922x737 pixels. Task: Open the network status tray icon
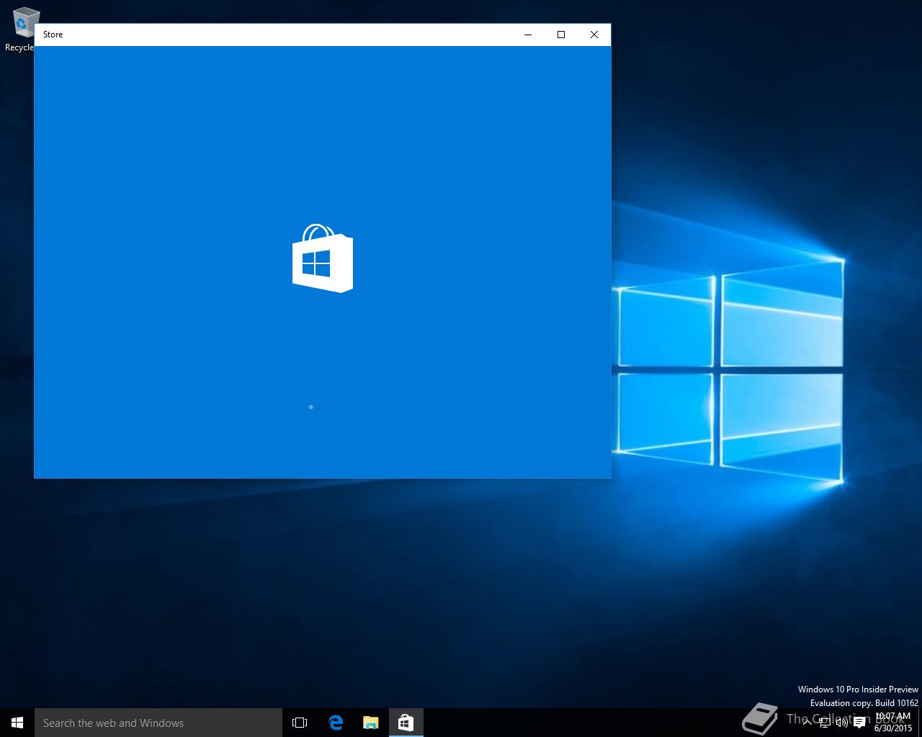(x=825, y=723)
